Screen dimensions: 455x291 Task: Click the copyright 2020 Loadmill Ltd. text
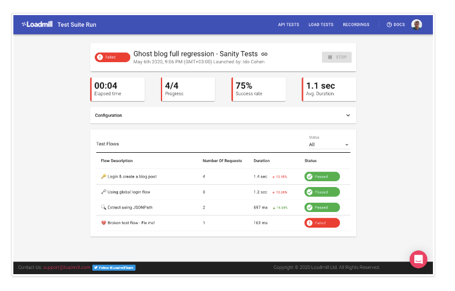327,267
